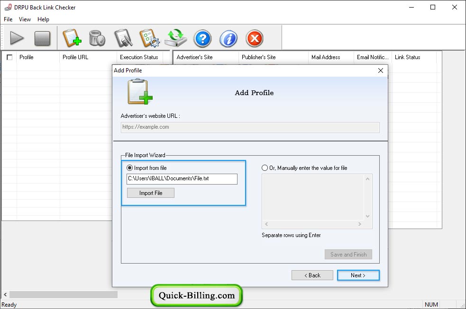This screenshot has height=309, width=466.
Task: Click the Stop square toolbar icon
Action: click(42, 38)
